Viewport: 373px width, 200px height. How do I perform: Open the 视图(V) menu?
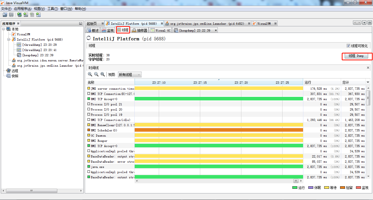39,9
